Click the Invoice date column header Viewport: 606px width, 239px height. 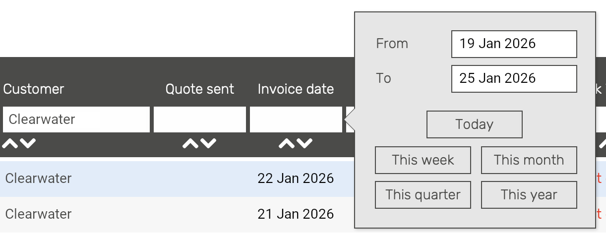(x=296, y=89)
